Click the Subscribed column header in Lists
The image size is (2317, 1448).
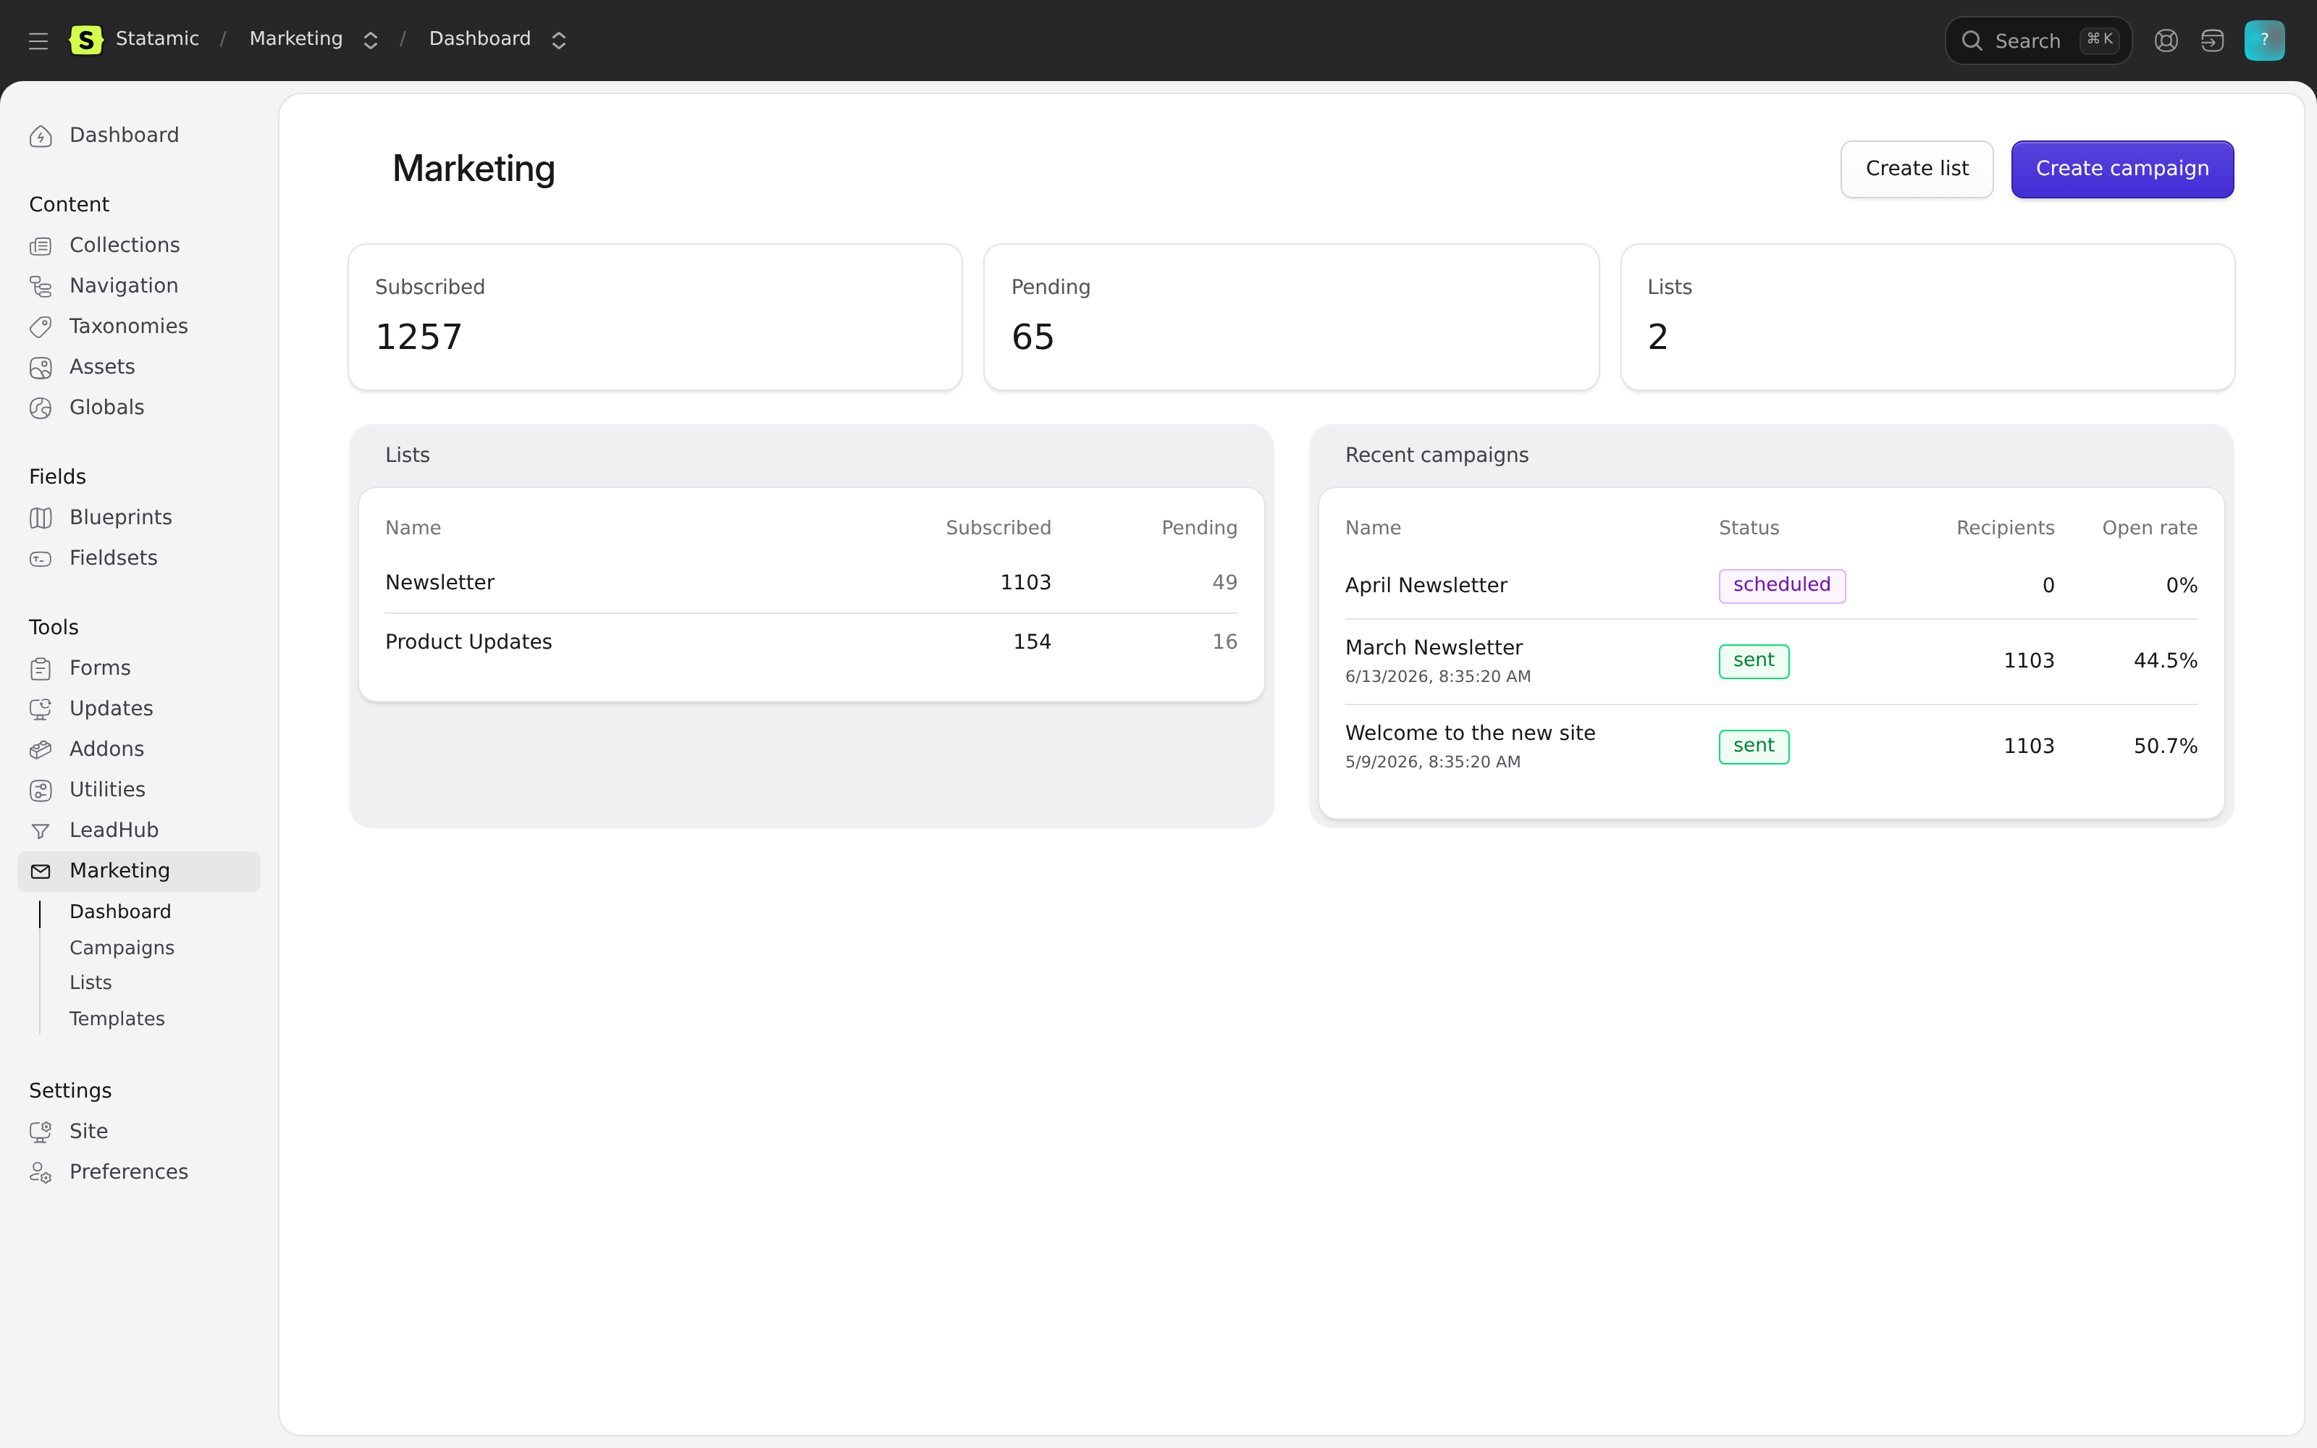pyautogui.click(x=998, y=528)
